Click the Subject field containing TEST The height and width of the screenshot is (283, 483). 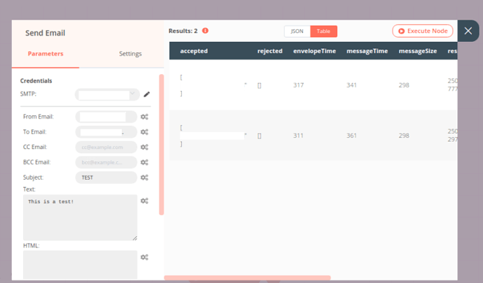point(106,177)
